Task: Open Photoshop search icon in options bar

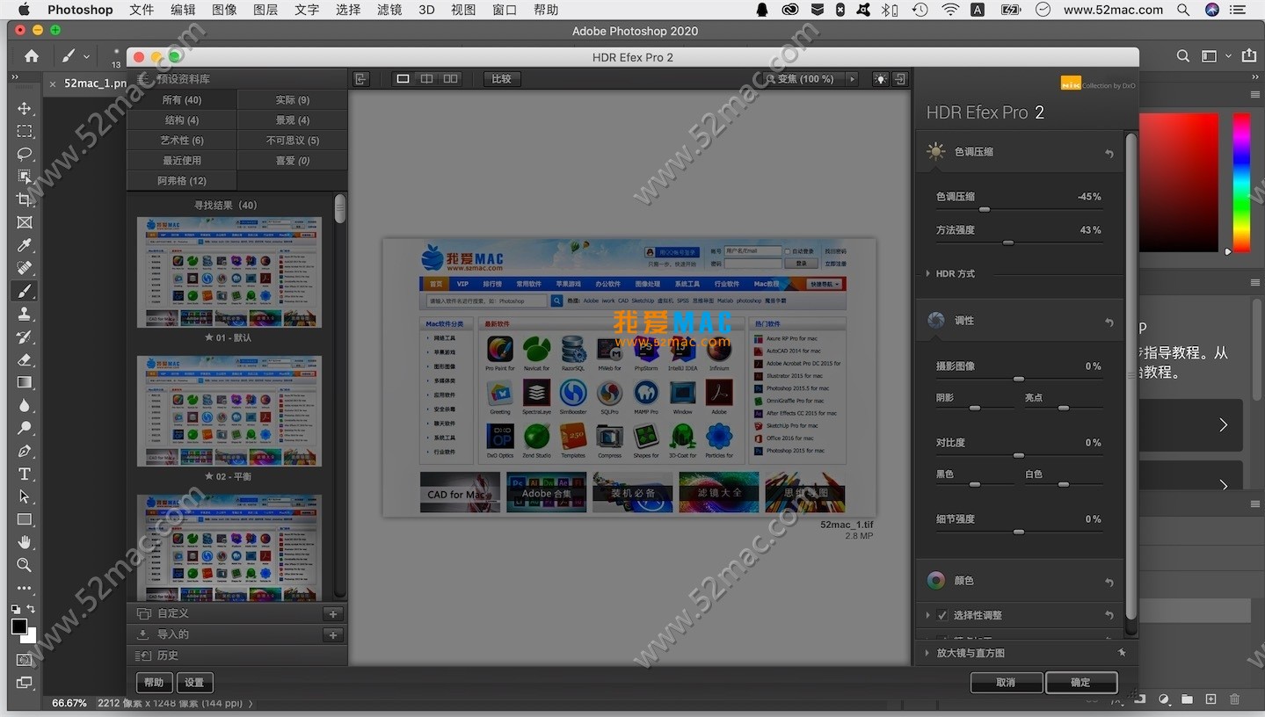Action: 1183,56
